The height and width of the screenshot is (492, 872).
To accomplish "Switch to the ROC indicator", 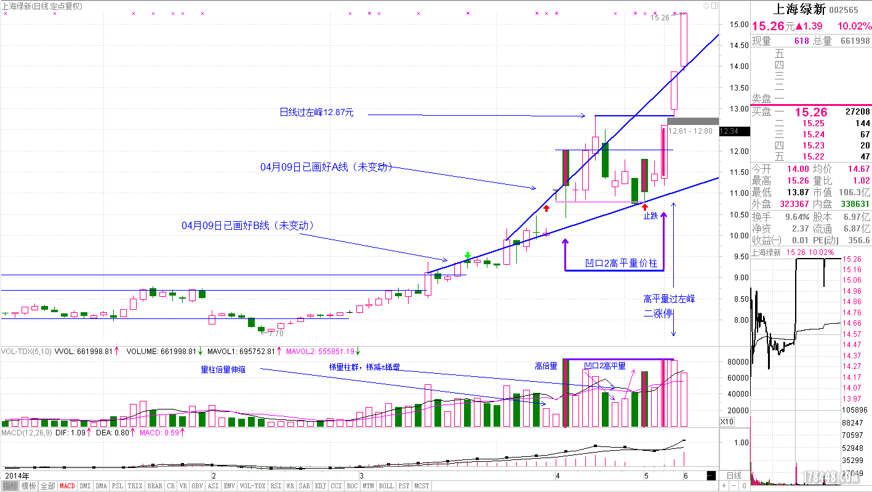I will point(351,486).
